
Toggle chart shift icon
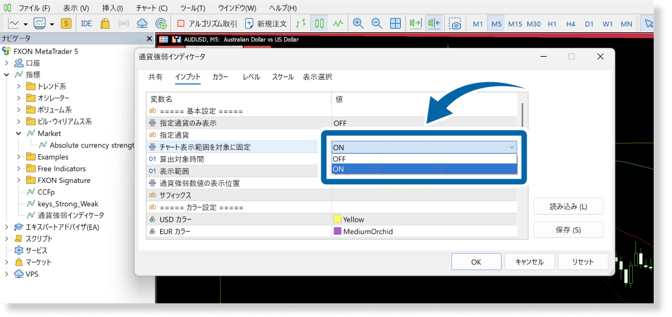coord(434,24)
